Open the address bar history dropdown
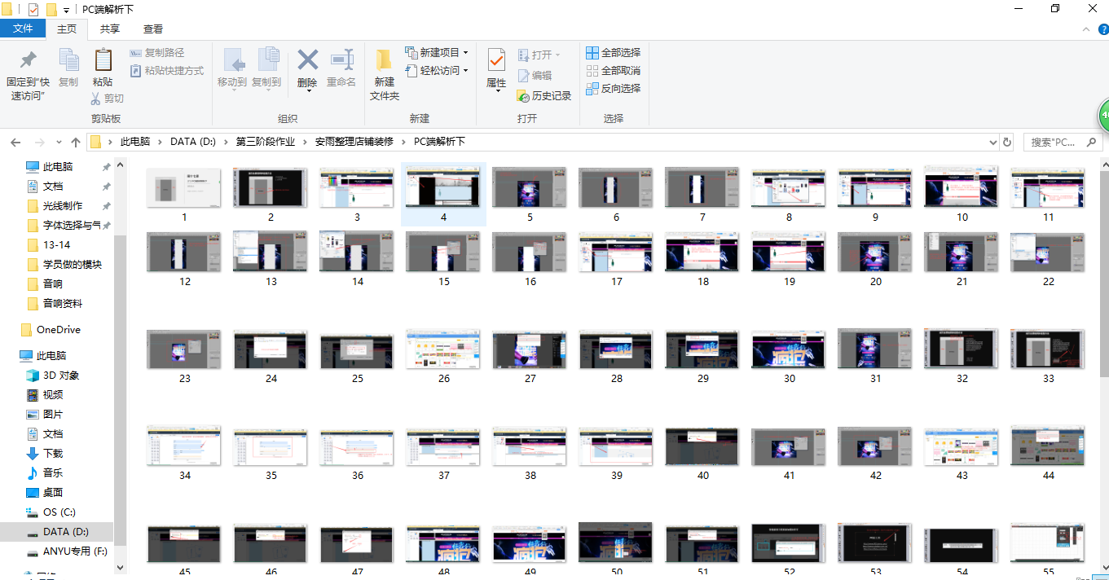 click(x=992, y=141)
